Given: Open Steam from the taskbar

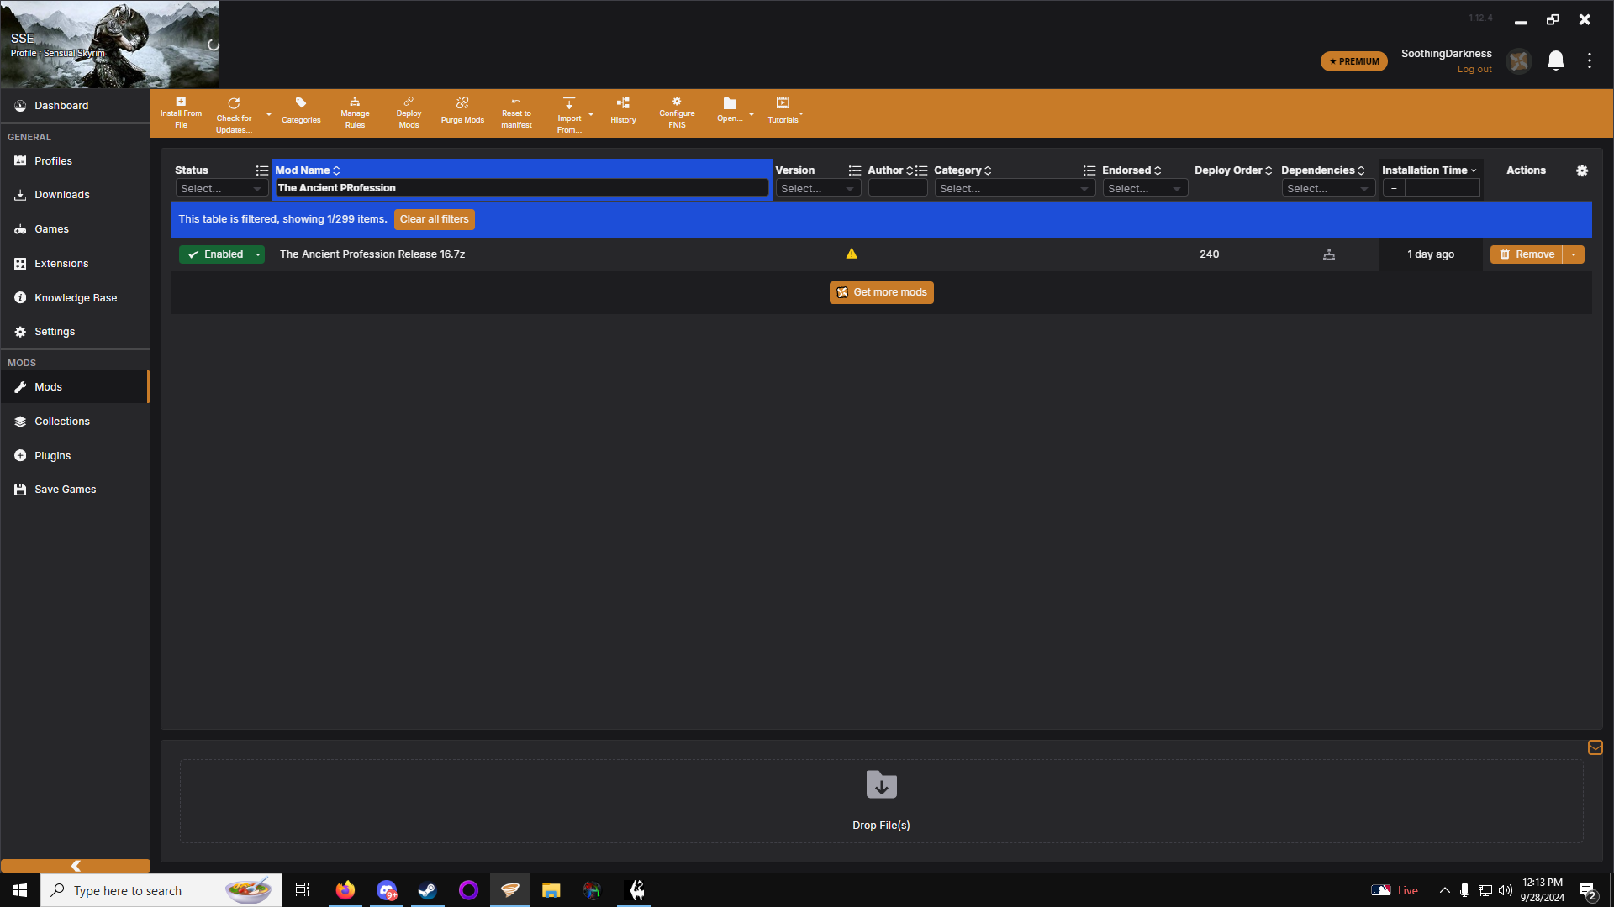Looking at the screenshot, I should 427,890.
